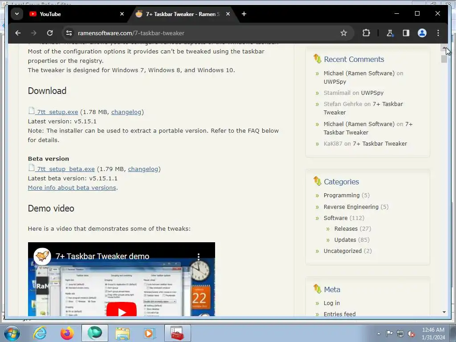This screenshot has width=456, height=342.
Task: Open the video's three-dot options menu
Action: (199, 256)
